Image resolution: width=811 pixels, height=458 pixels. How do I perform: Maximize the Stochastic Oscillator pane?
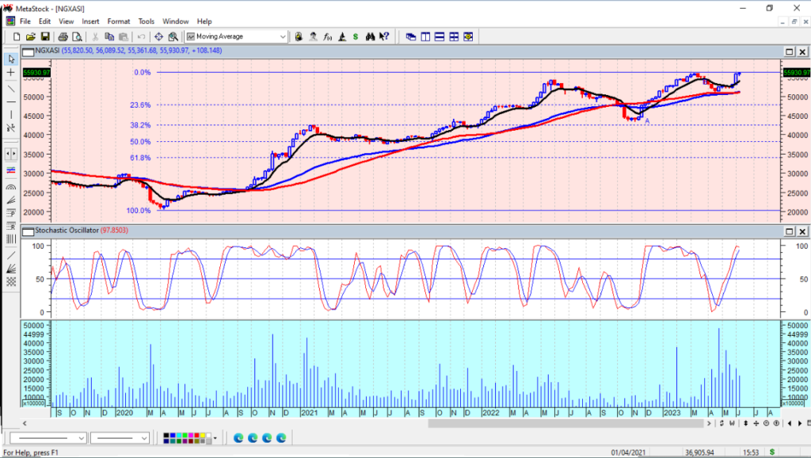click(788, 231)
